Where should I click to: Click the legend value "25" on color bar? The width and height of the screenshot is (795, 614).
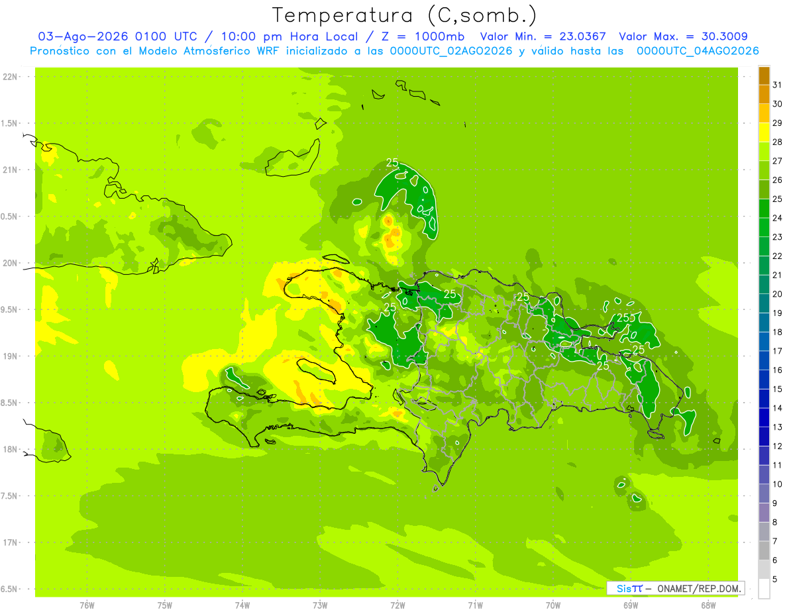coord(778,199)
